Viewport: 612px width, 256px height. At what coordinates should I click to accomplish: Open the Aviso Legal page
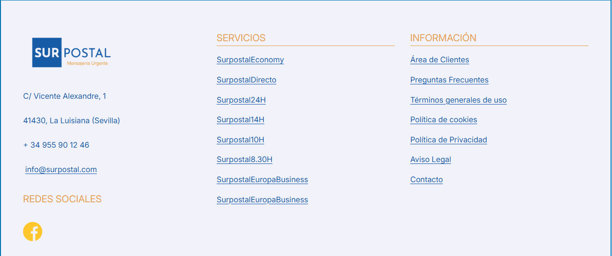[x=430, y=160]
